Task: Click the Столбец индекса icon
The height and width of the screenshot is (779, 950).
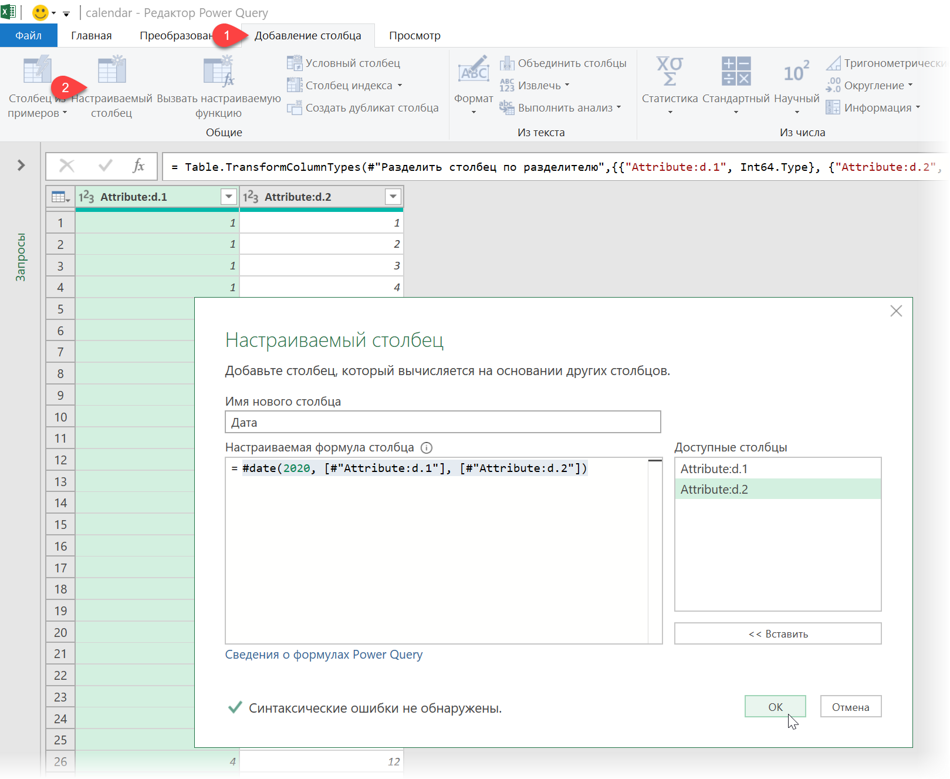Action: [295, 85]
